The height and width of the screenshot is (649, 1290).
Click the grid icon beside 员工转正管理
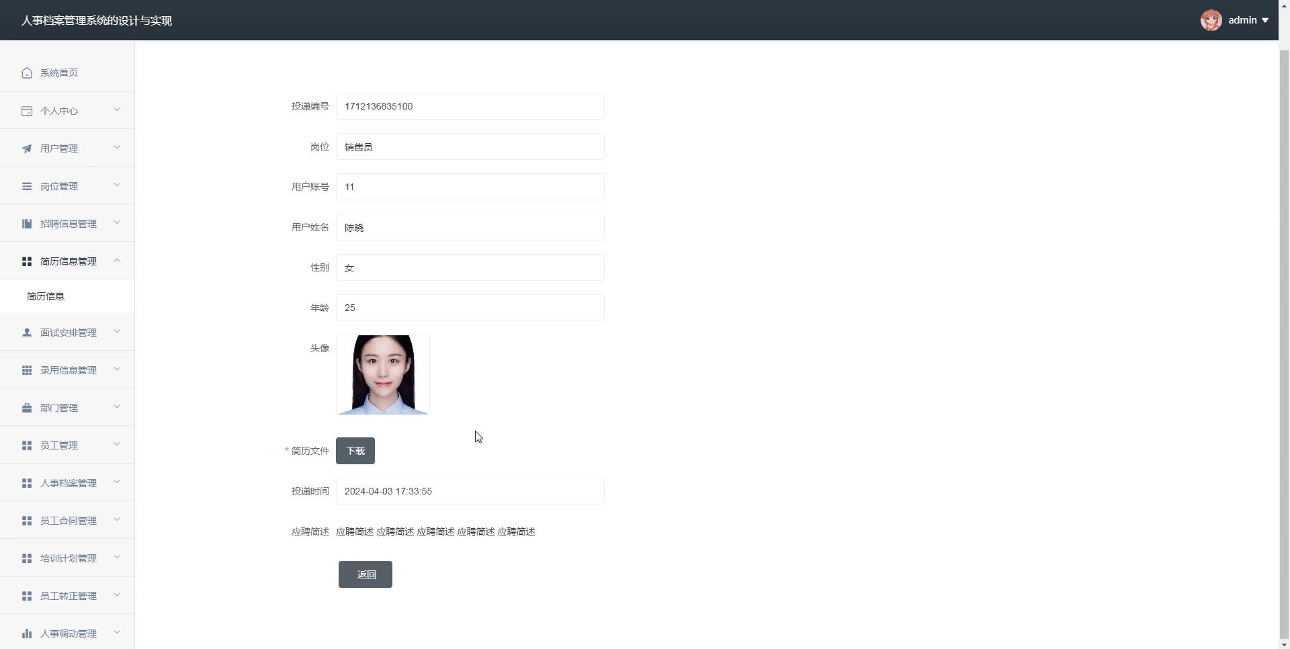click(x=27, y=596)
